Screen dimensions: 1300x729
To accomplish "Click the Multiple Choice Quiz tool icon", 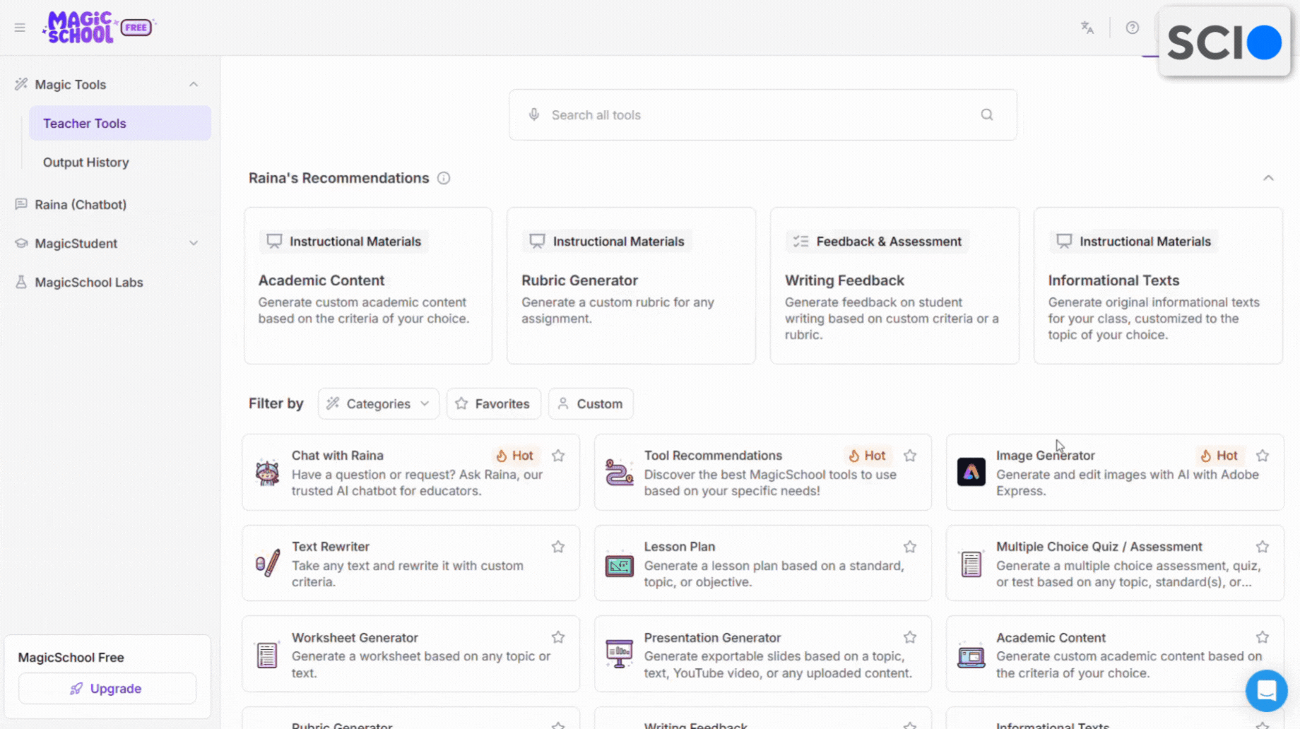I will [971, 564].
